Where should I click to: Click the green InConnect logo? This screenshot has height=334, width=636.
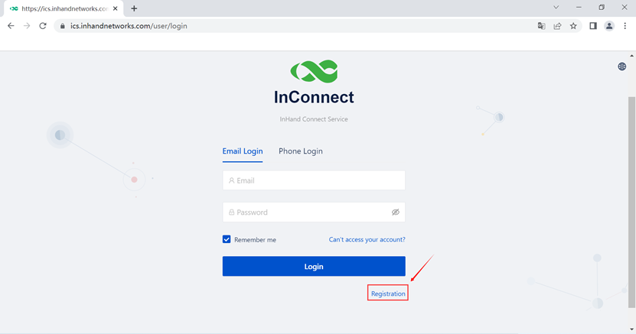pyautogui.click(x=314, y=72)
